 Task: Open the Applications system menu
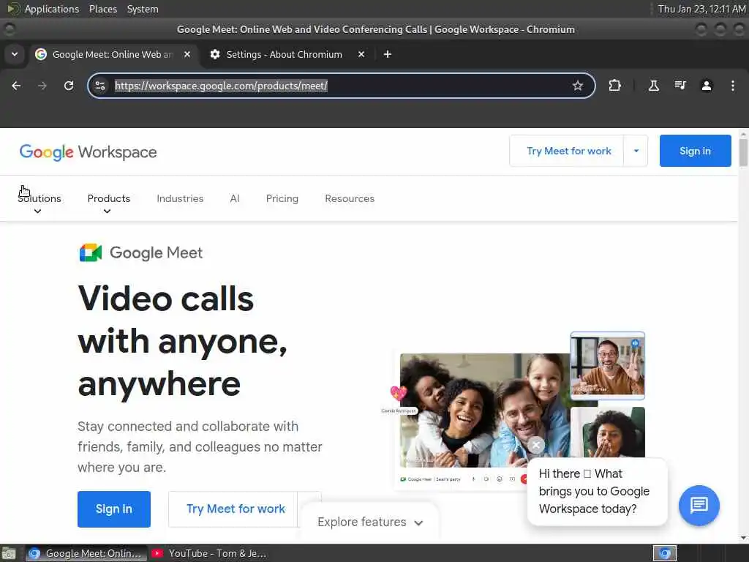click(x=44, y=9)
